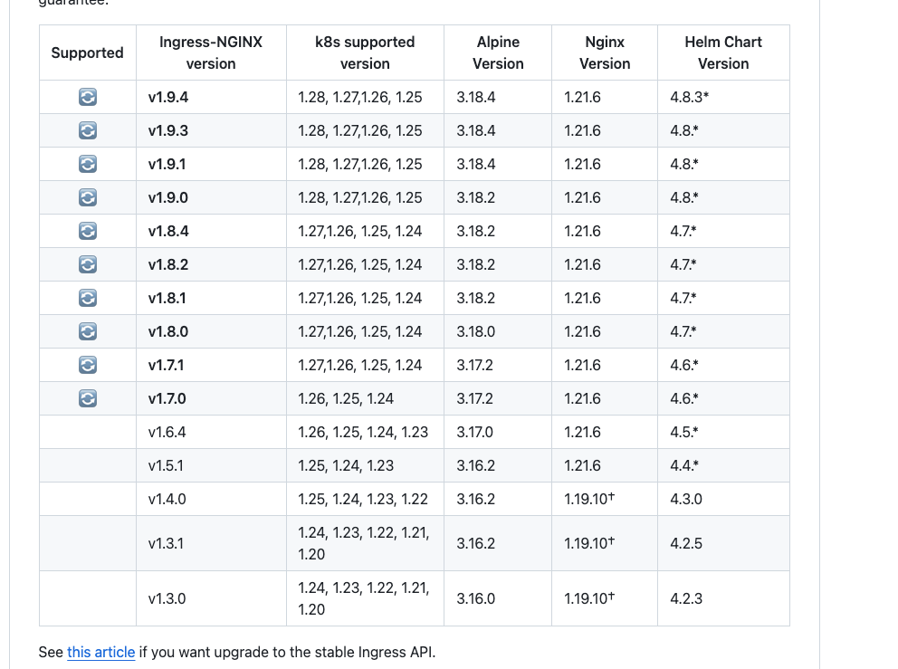Click the supported icon for v1.8.0

click(88, 331)
